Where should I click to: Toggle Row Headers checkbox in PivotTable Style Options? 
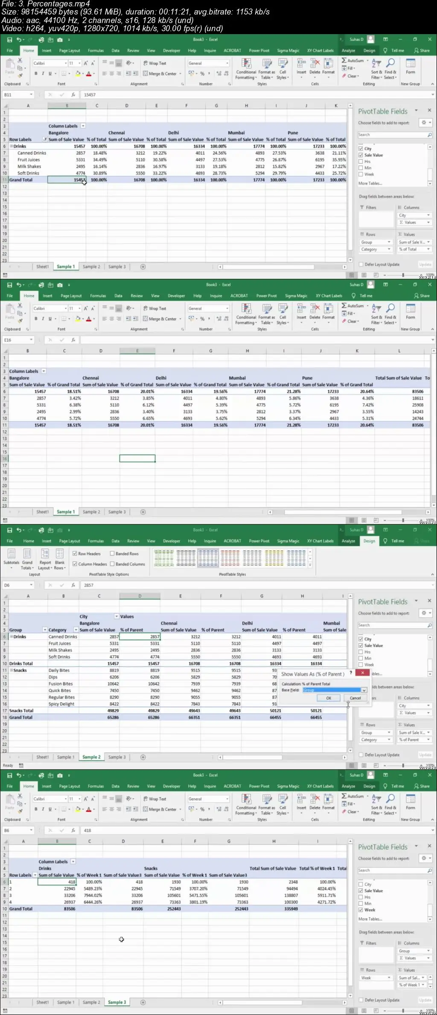pos(75,554)
